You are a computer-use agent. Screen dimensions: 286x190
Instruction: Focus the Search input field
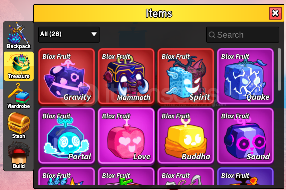(243, 35)
